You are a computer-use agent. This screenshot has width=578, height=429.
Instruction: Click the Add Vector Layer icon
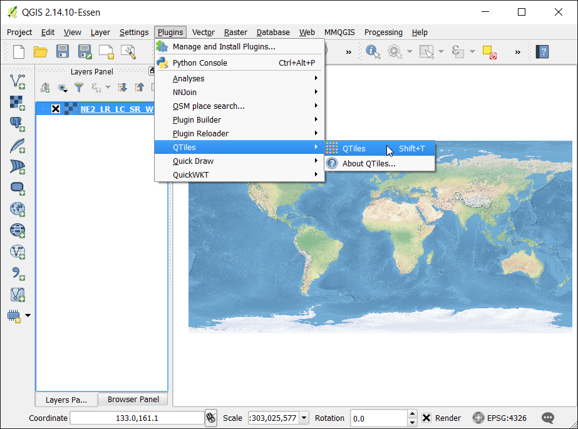click(x=18, y=81)
